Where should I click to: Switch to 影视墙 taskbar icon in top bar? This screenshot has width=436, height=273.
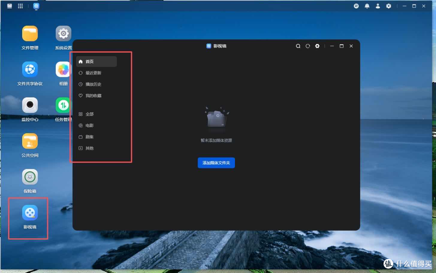coord(36,6)
